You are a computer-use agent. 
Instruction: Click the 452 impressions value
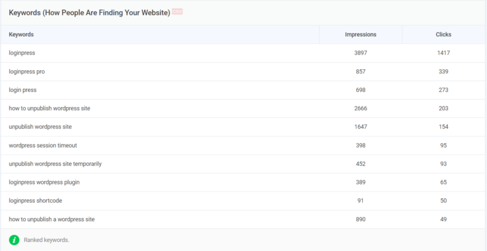361,164
